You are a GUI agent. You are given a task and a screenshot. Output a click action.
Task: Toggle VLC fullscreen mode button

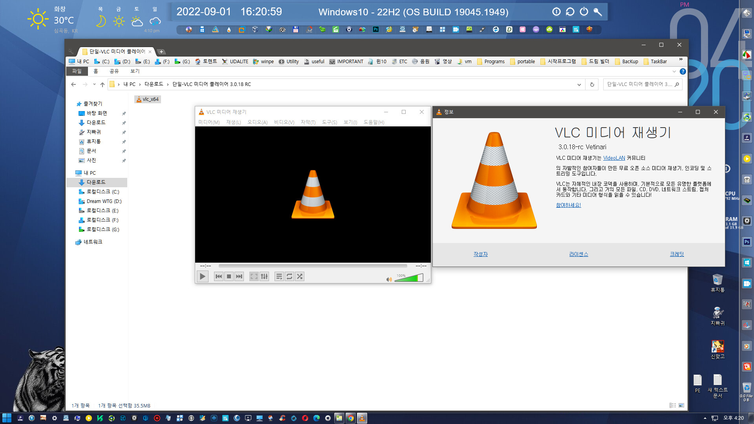click(x=254, y=276)
